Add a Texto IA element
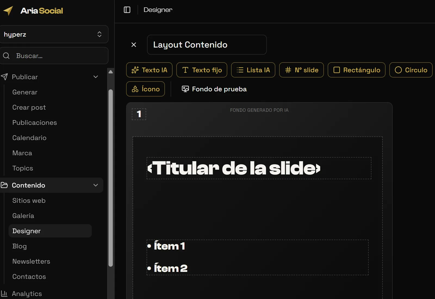The image size is (435, 299). [149, 70]
